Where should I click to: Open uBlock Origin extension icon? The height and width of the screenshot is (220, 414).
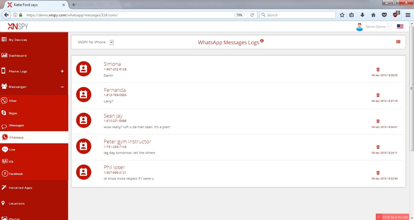[x=395, y=15]
